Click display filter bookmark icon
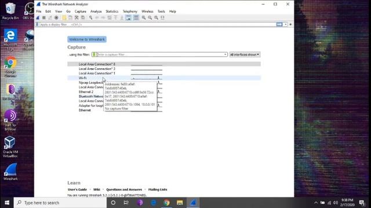This screenshot has width=371, height=208. click(37, 24)
